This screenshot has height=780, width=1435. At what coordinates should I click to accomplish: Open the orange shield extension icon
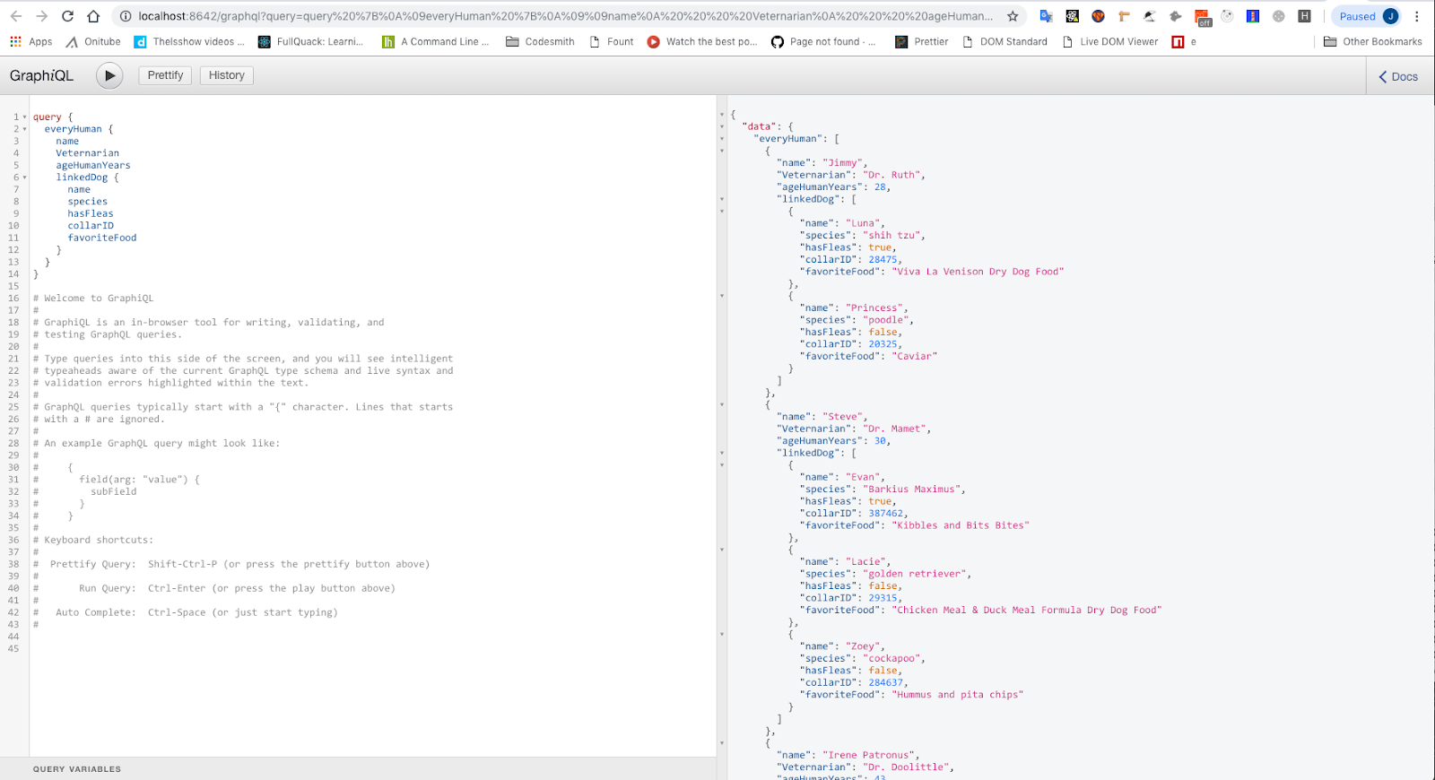(1098, 16)
